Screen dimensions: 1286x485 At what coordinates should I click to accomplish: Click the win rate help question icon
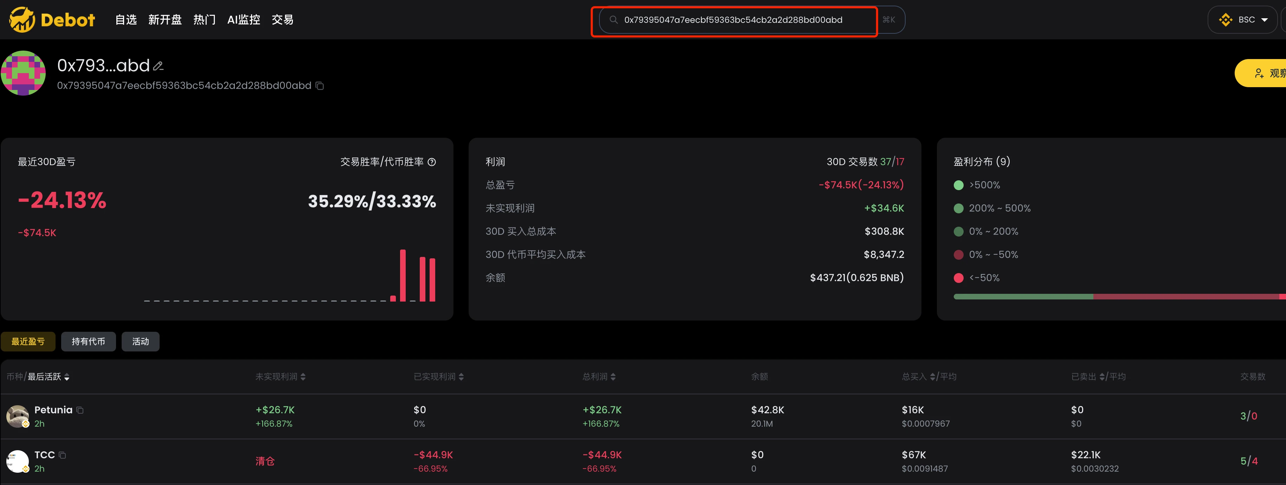pyautogui.click(x=432, y=162)
